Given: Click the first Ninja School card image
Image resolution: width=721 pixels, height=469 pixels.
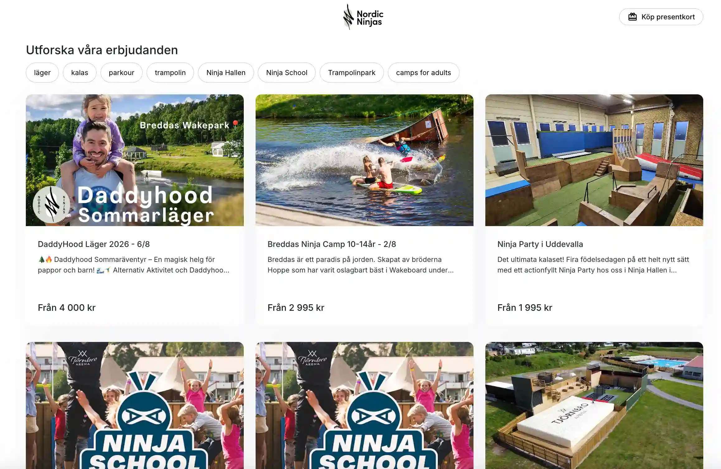Looking at the screenshot, I should (135, 405).
